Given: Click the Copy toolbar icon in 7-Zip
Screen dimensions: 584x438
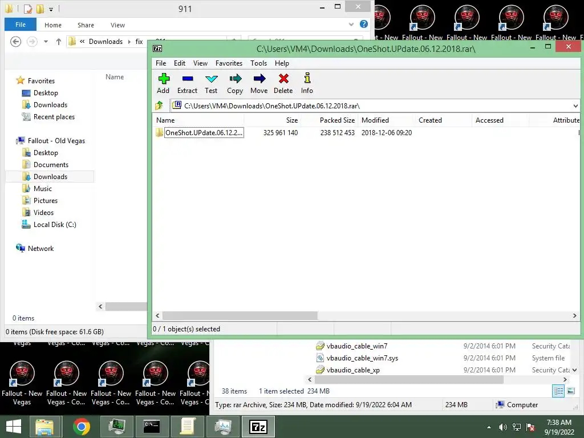Looking at the screenshot, I should coord(234,83).
